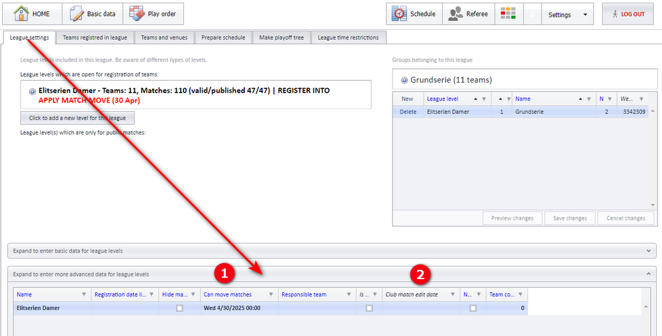Select the 3342309 cell
Viewport: 662px width, 336px height.
tap(632, 112)
